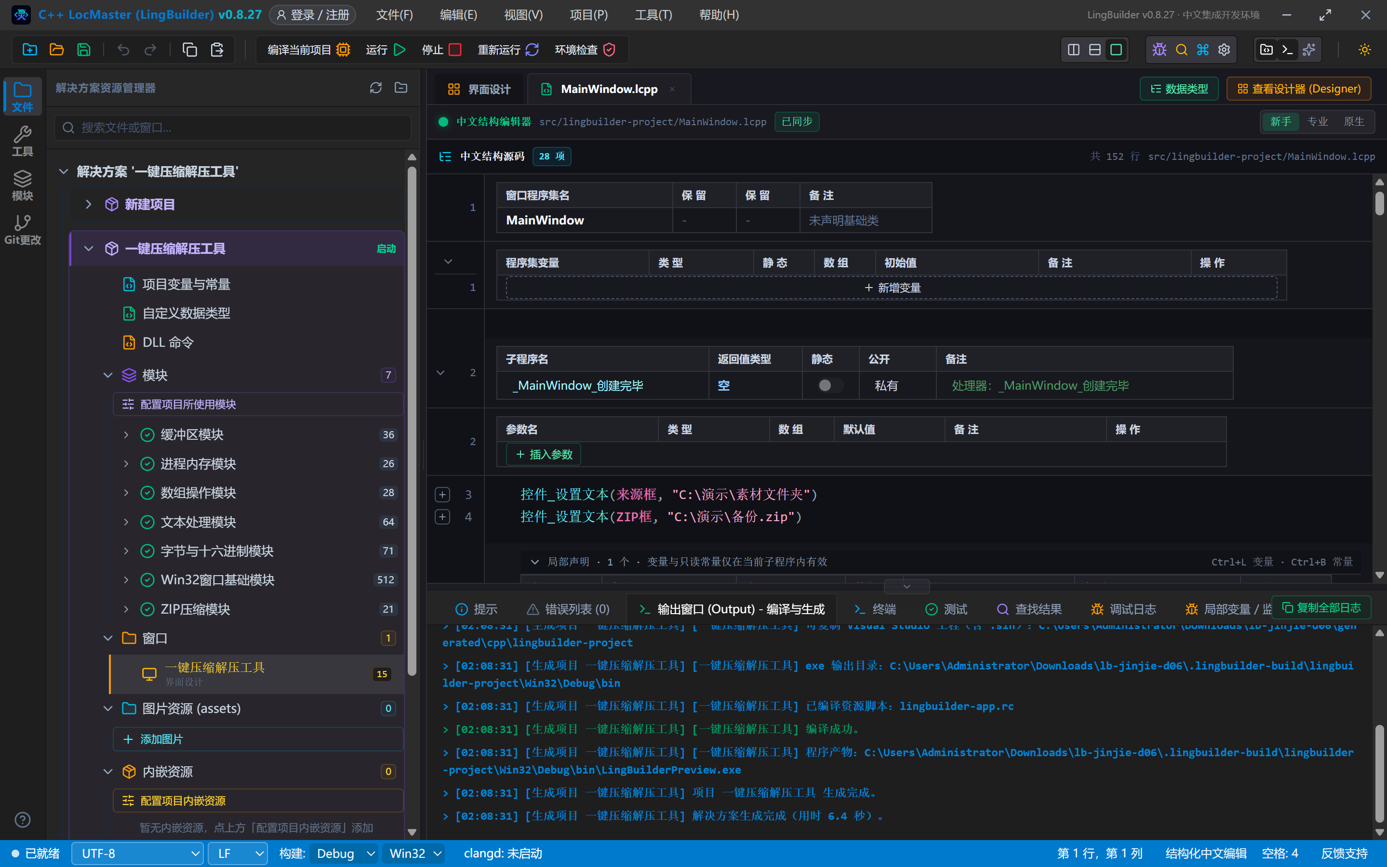Viewport: 1387px width, 867px height.
Task: Toggle the sun light-theme icon
Action: click(x=1365, y=50)
